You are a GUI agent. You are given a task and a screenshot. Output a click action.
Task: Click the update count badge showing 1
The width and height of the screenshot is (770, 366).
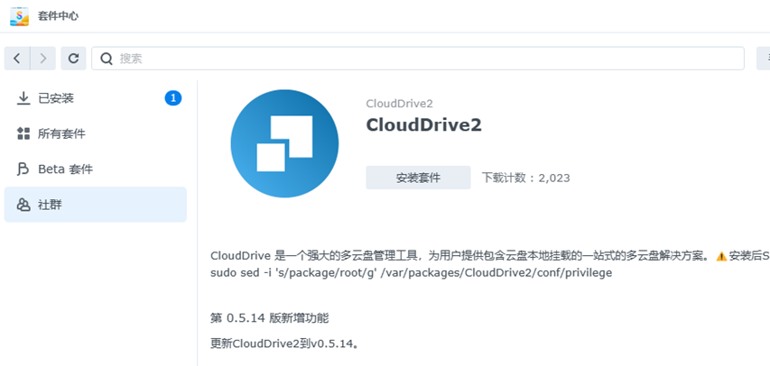pos(172,98)
